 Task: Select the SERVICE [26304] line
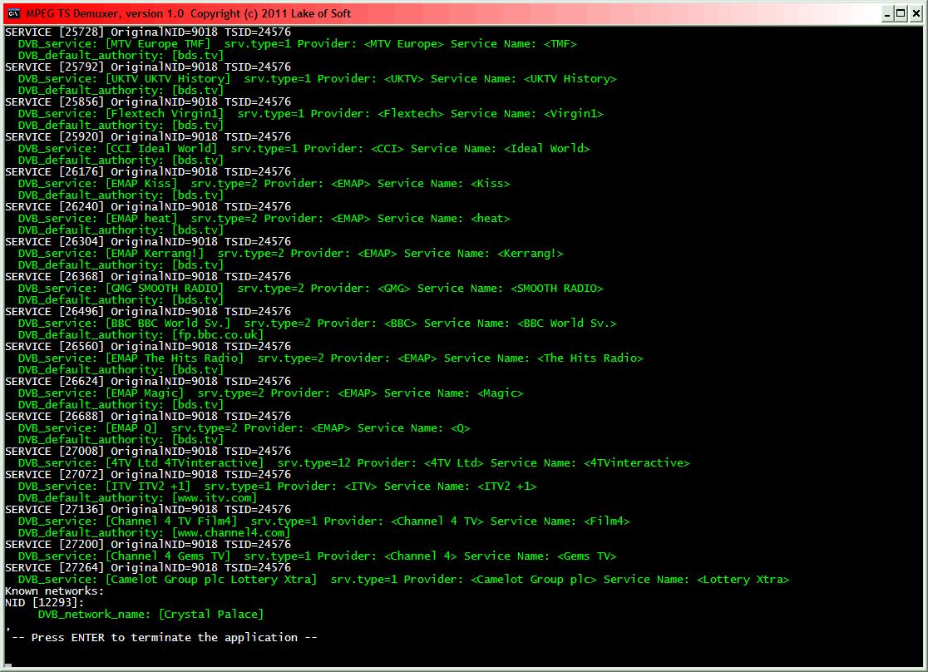coord(148,241)
